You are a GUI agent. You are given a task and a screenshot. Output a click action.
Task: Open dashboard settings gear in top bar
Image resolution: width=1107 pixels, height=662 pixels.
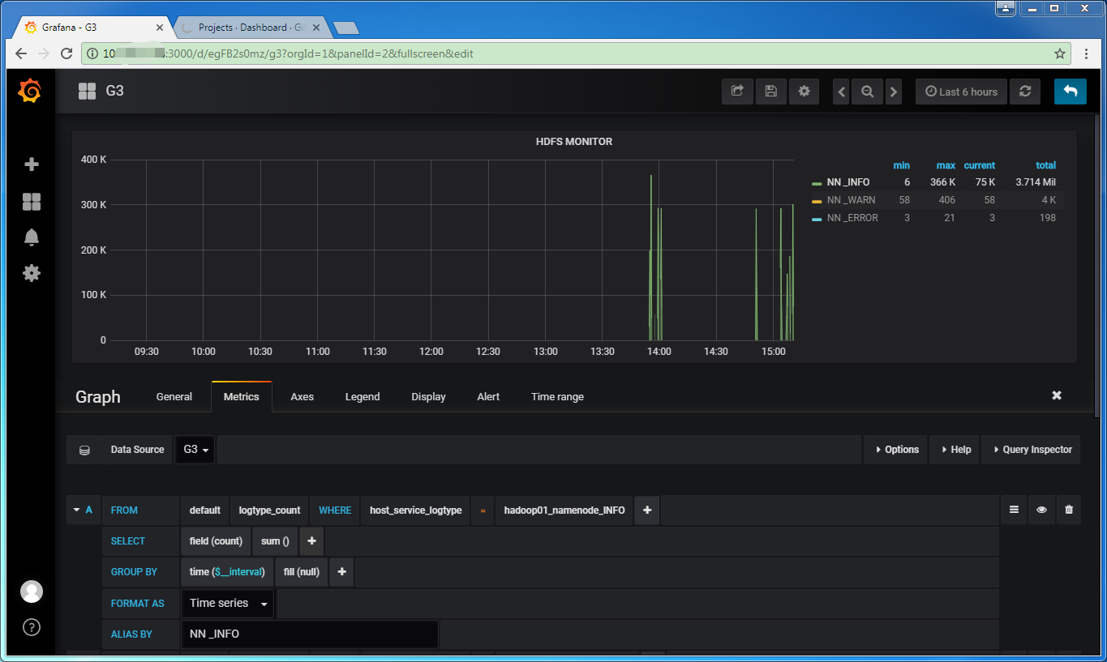point(804,92)
